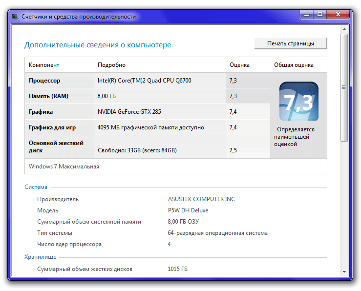The image size is (361, 291).
Task: Click the Компонент column header
Action: [x=44, y=65]
